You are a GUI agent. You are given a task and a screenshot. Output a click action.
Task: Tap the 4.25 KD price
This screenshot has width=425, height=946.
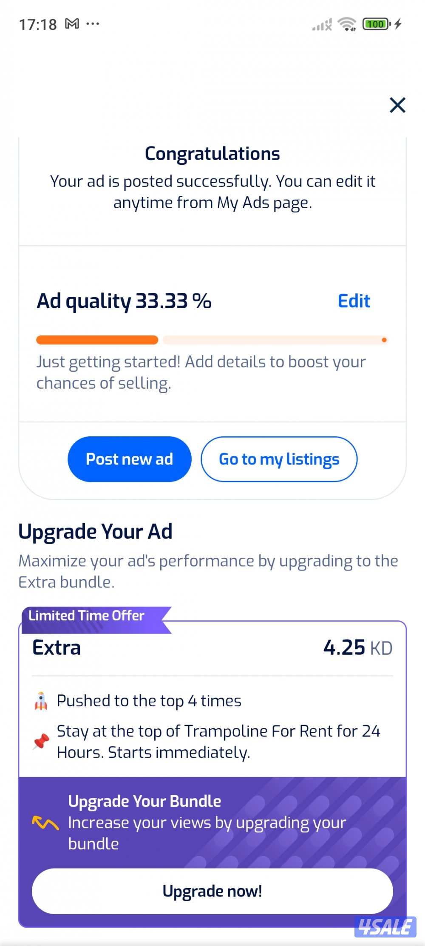click(x=357, y=648)
